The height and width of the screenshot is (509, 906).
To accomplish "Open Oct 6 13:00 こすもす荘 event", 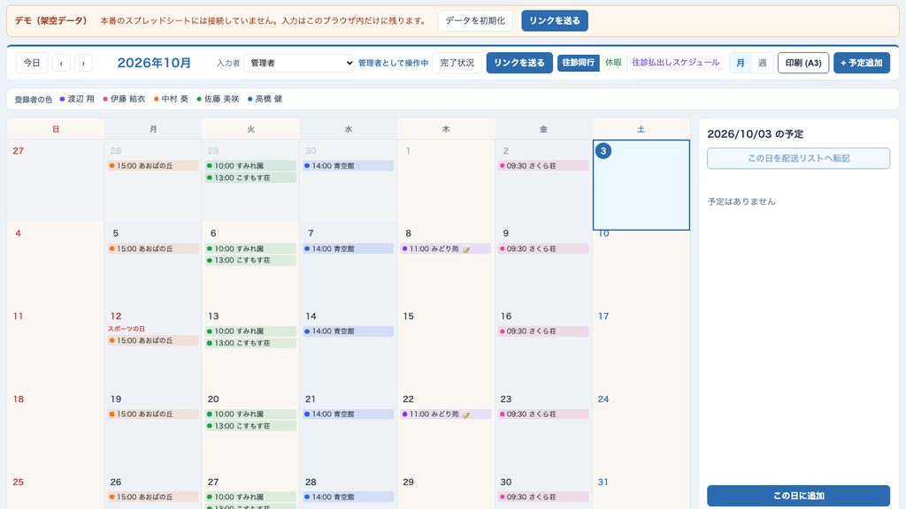I will 250,261.
